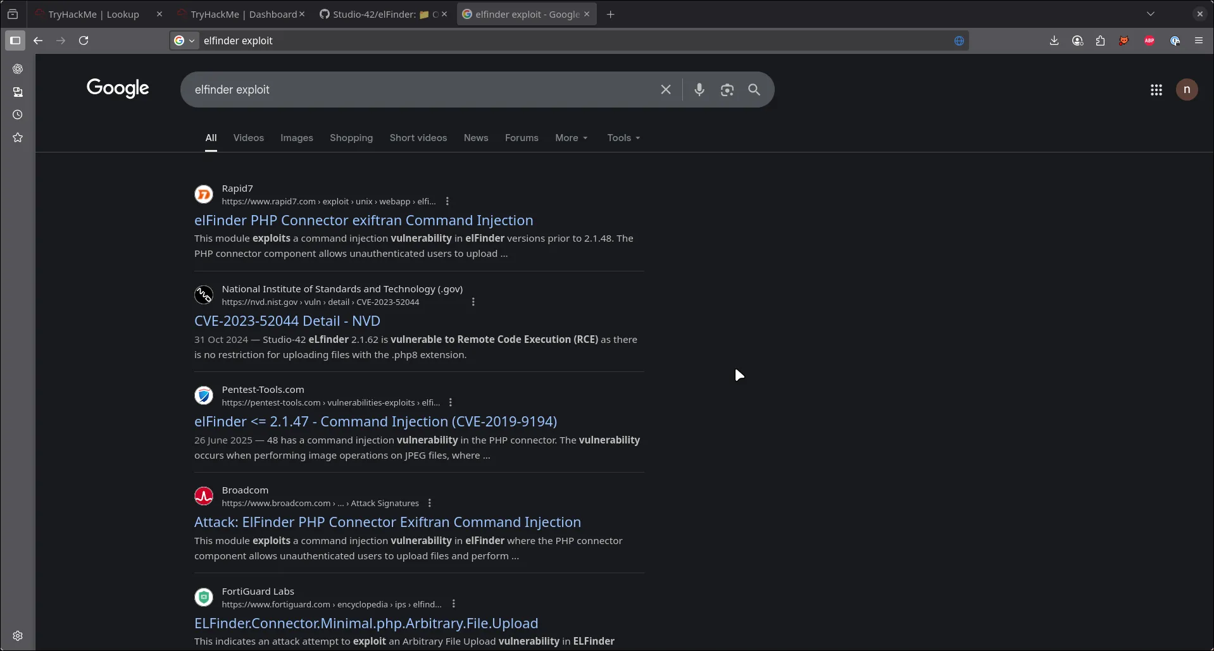Open CVE-2023-52044 Detail - NVD result
Image resolution: width=1214 pixels, height=651 pixels.
click(x=287, y=321)
